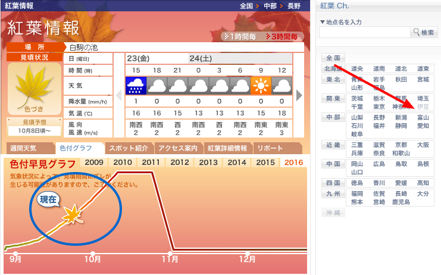Image resolution: width=441 pixels, height=275 pixels.
Task: Select year 2009 graph
Action: point(94,162)
